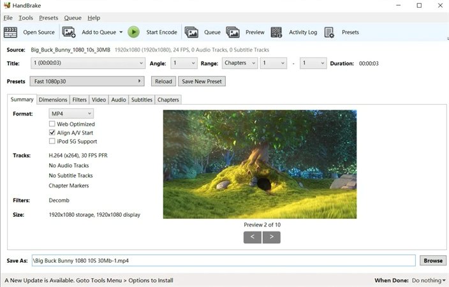Click the Open Source clapperboard icon
The image size is (449, 287).
point(10,33)
